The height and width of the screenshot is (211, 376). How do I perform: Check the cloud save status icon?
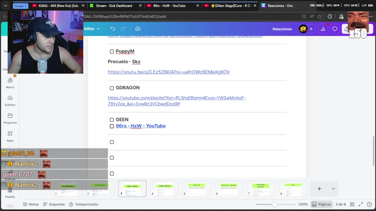[138, 29]
